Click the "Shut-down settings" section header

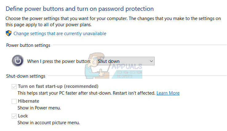26,76
